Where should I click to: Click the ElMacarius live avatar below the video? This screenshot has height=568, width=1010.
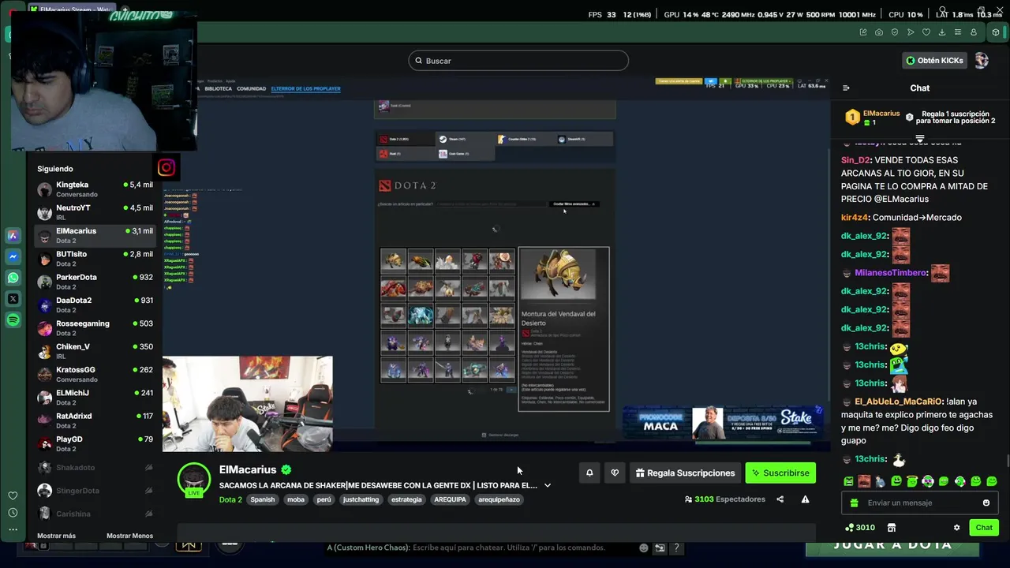pyautogui.click(x=194, y=480)
